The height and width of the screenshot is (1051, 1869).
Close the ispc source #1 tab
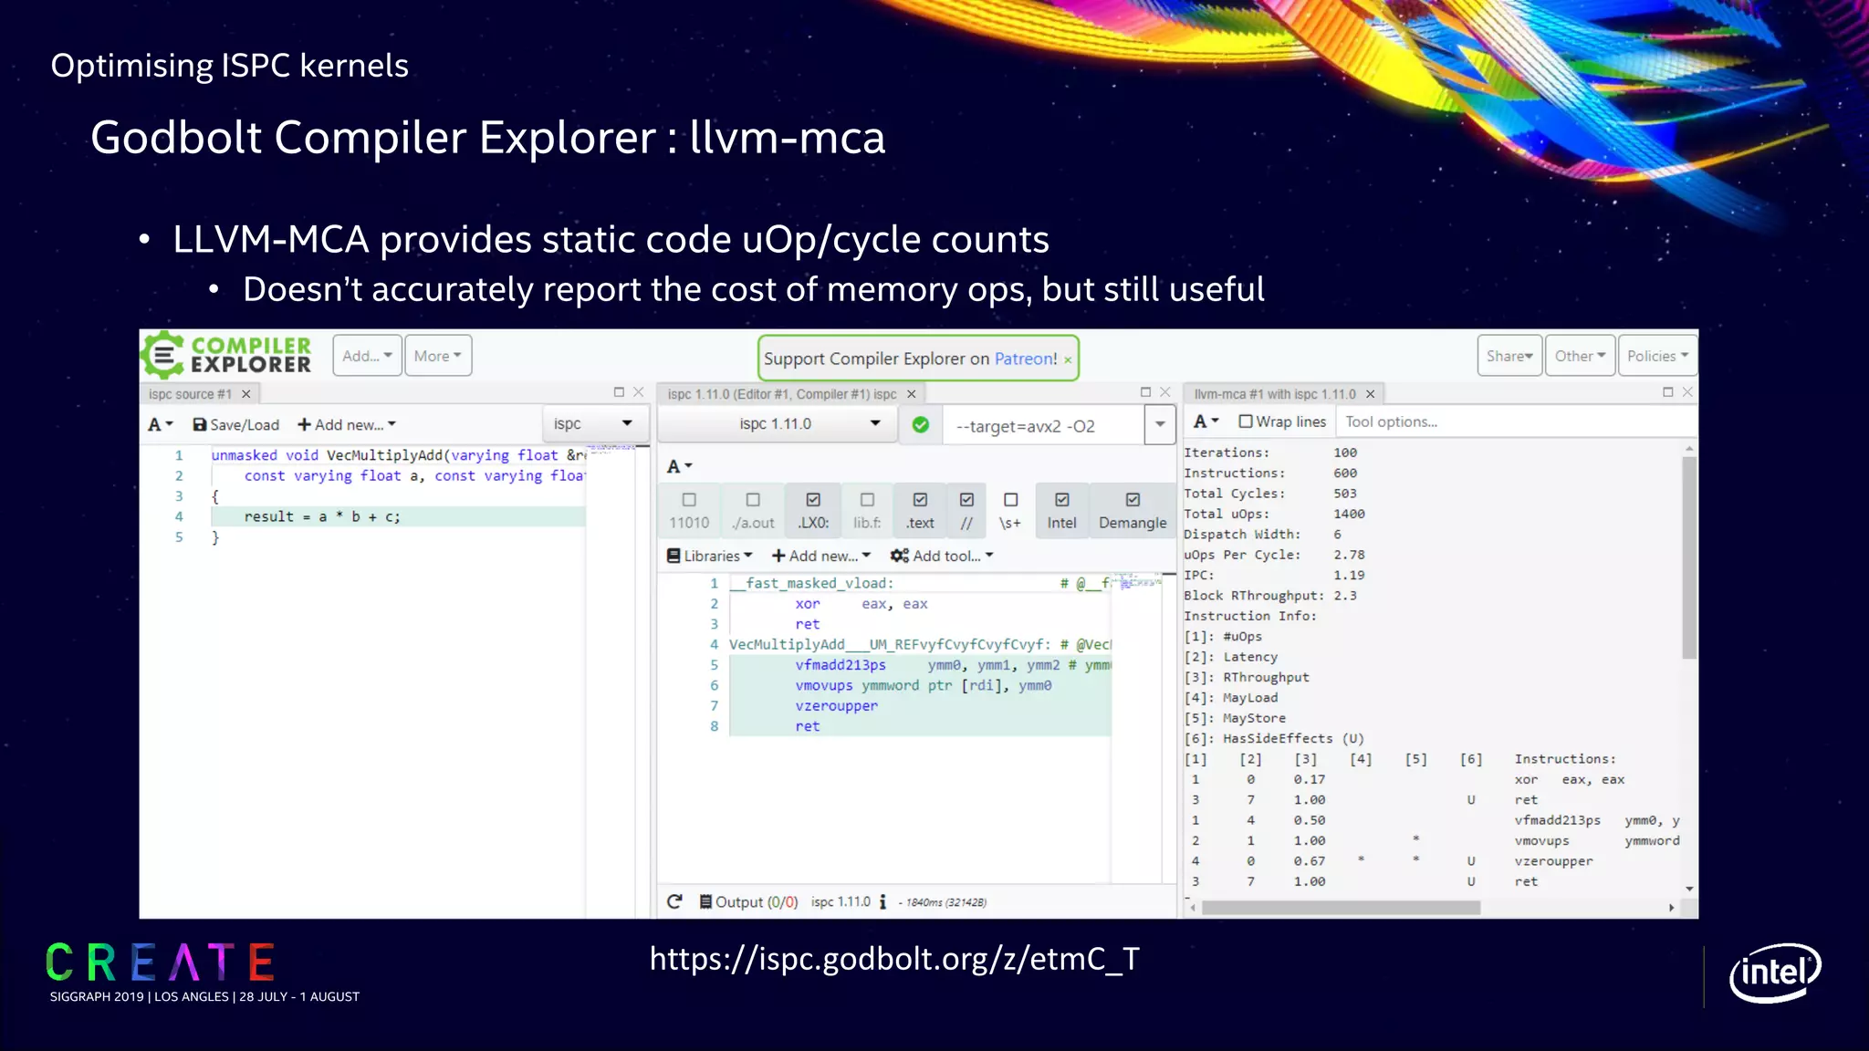[245, 394]
